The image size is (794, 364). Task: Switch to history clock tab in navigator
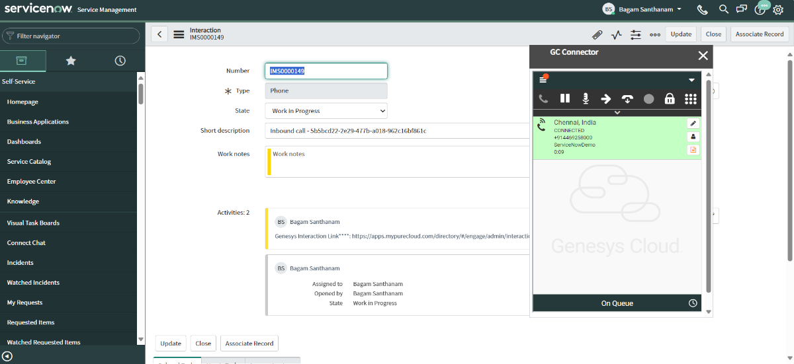120,60
